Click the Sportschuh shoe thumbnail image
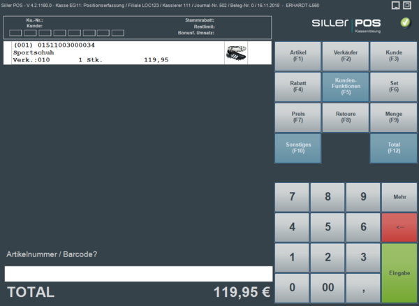 [235, 53]
